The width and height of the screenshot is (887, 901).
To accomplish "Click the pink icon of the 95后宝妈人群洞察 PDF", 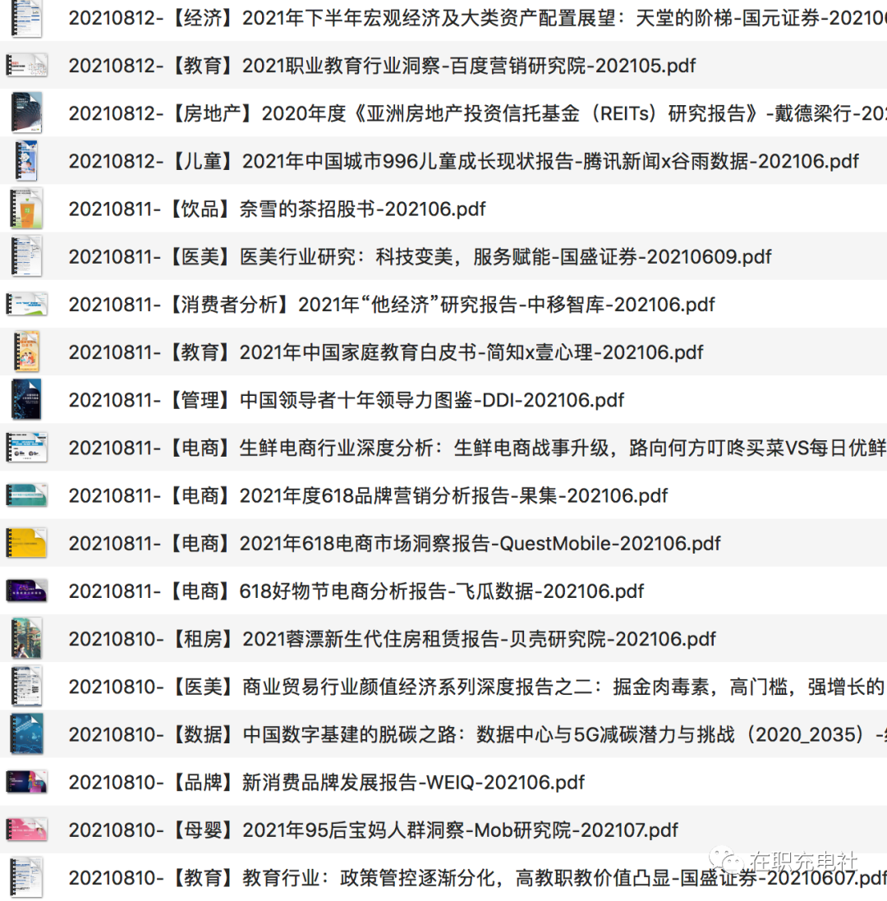I will pyautogui.click(x=26, y=830).
